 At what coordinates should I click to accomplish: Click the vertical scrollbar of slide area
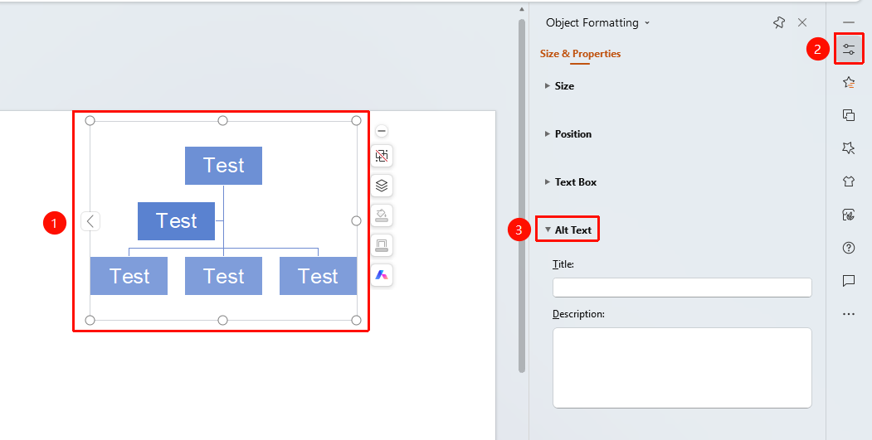coord(522,196)
